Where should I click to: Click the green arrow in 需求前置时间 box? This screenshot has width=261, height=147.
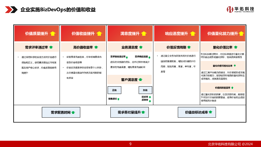coord(73,113)
